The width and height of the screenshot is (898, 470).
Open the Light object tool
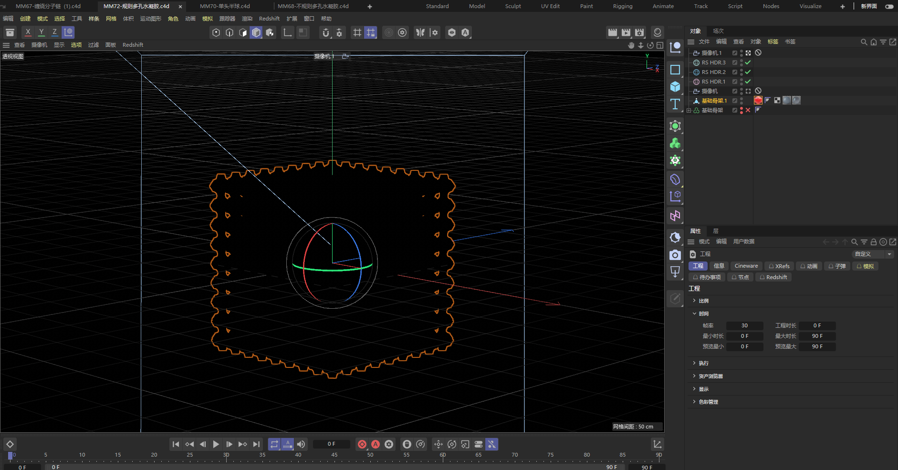tap(675, 272)
